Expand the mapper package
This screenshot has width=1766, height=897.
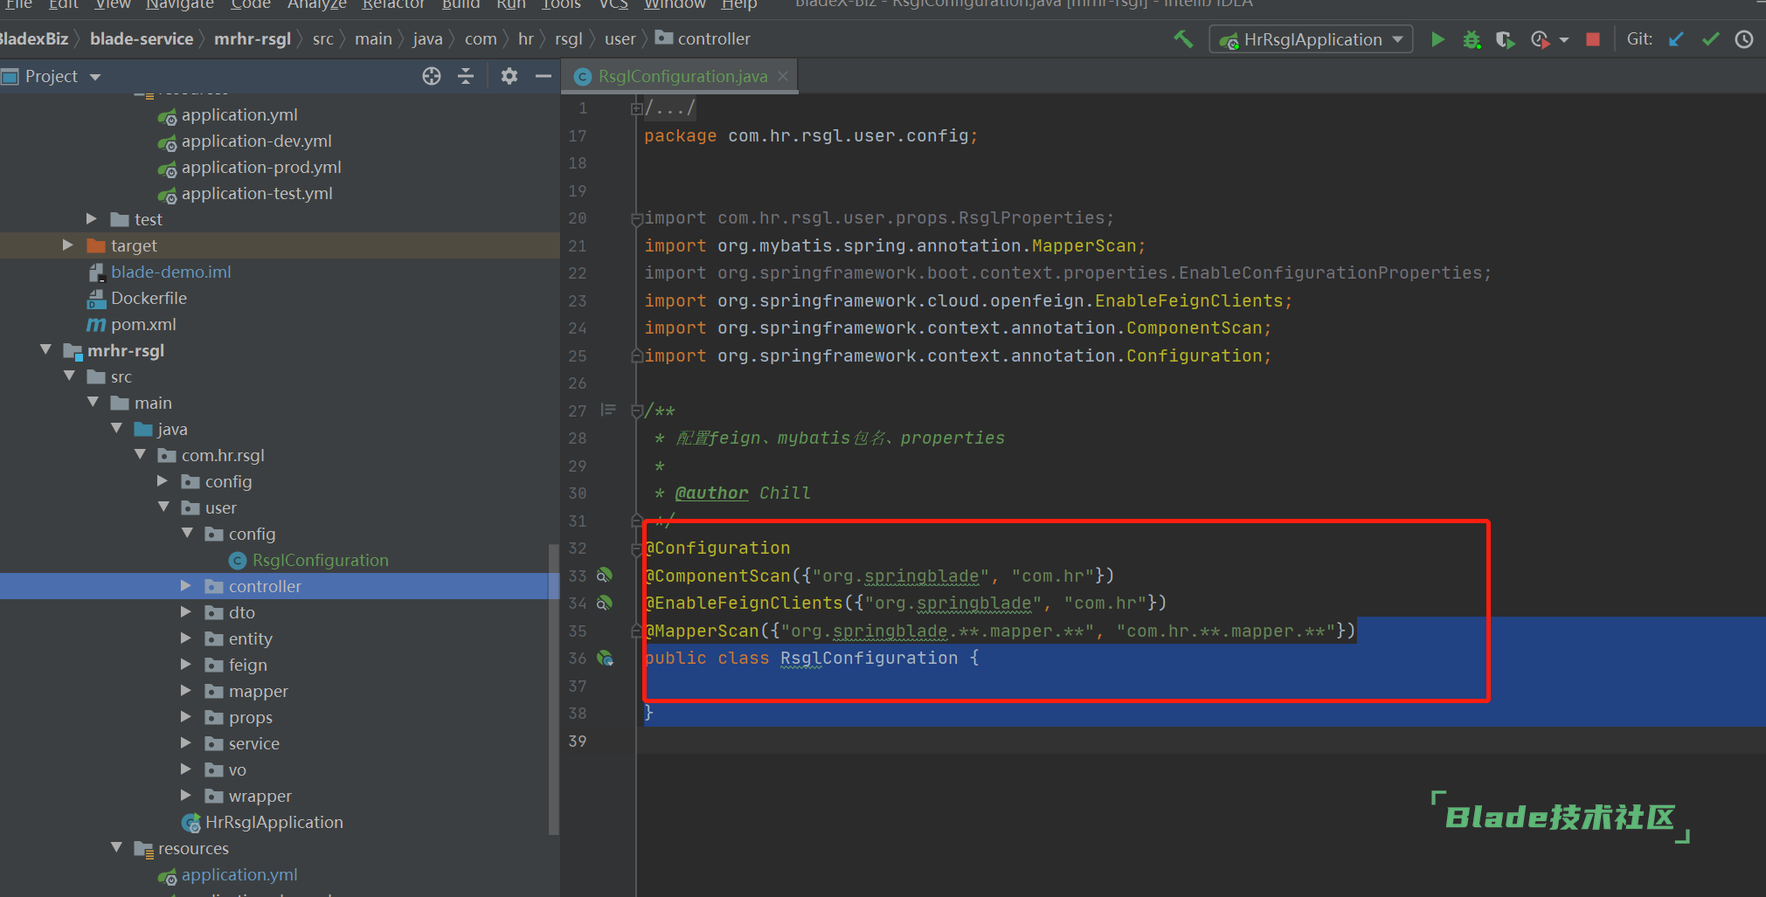pyautogui.click(x=185, y=690)
